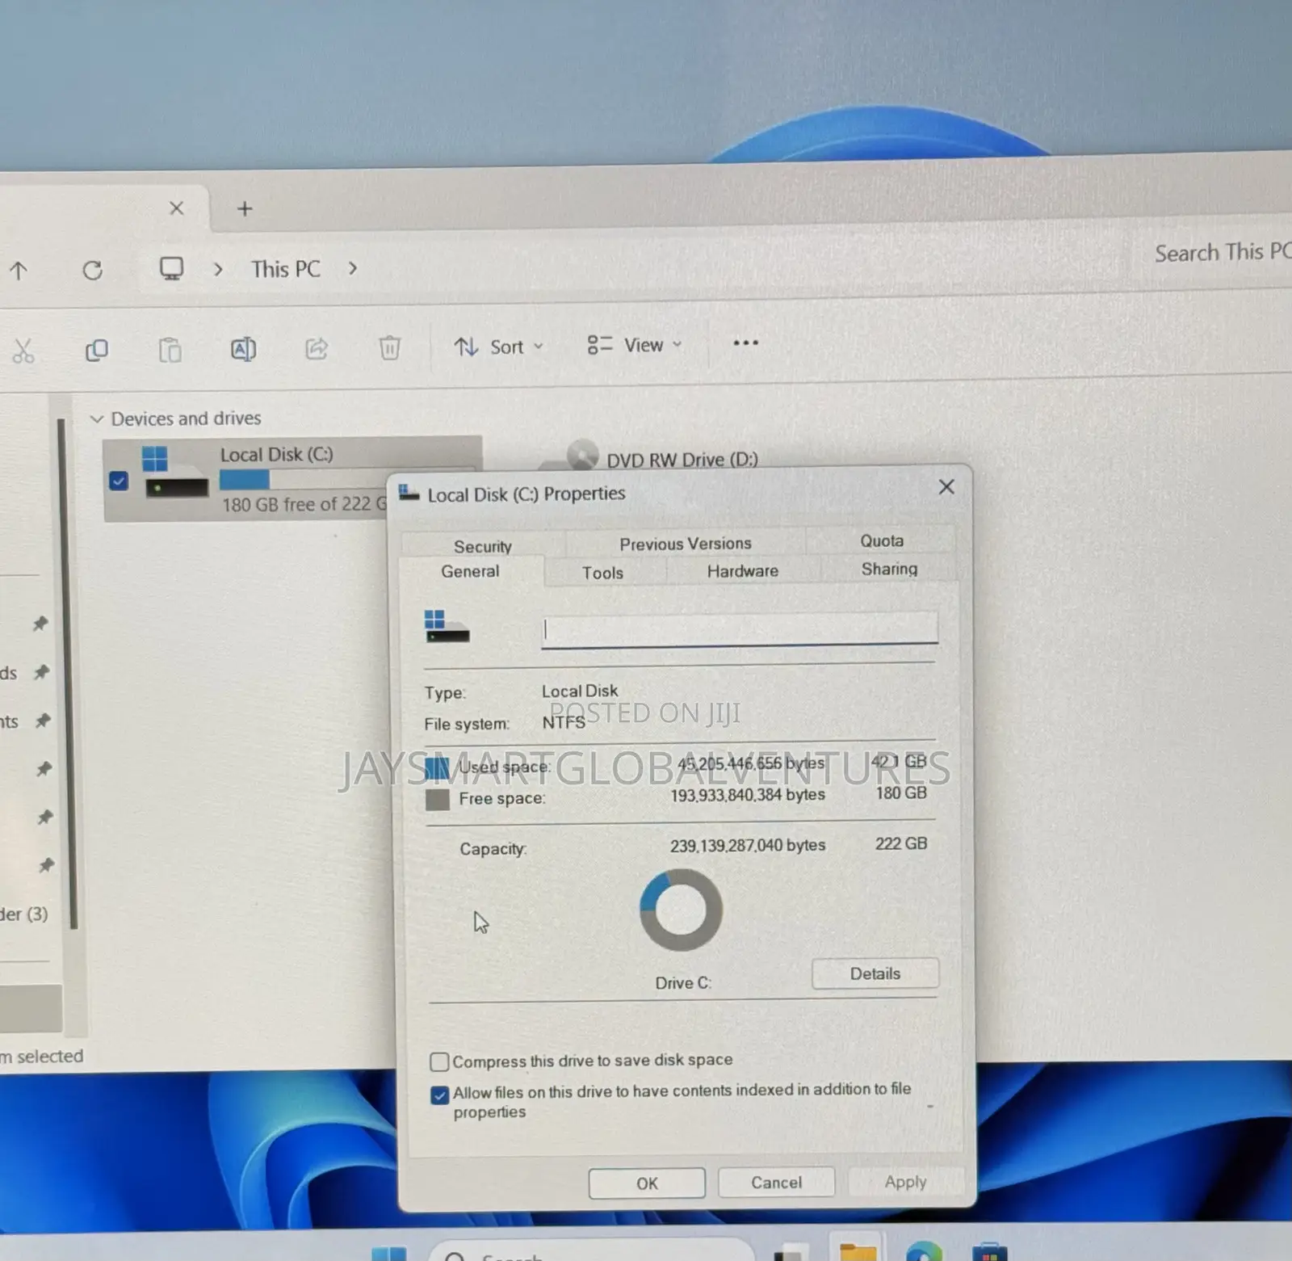Uncheck the Local Disk (C:) selection checkbox
The image size is (1292, 1261).
click(119, 481)
